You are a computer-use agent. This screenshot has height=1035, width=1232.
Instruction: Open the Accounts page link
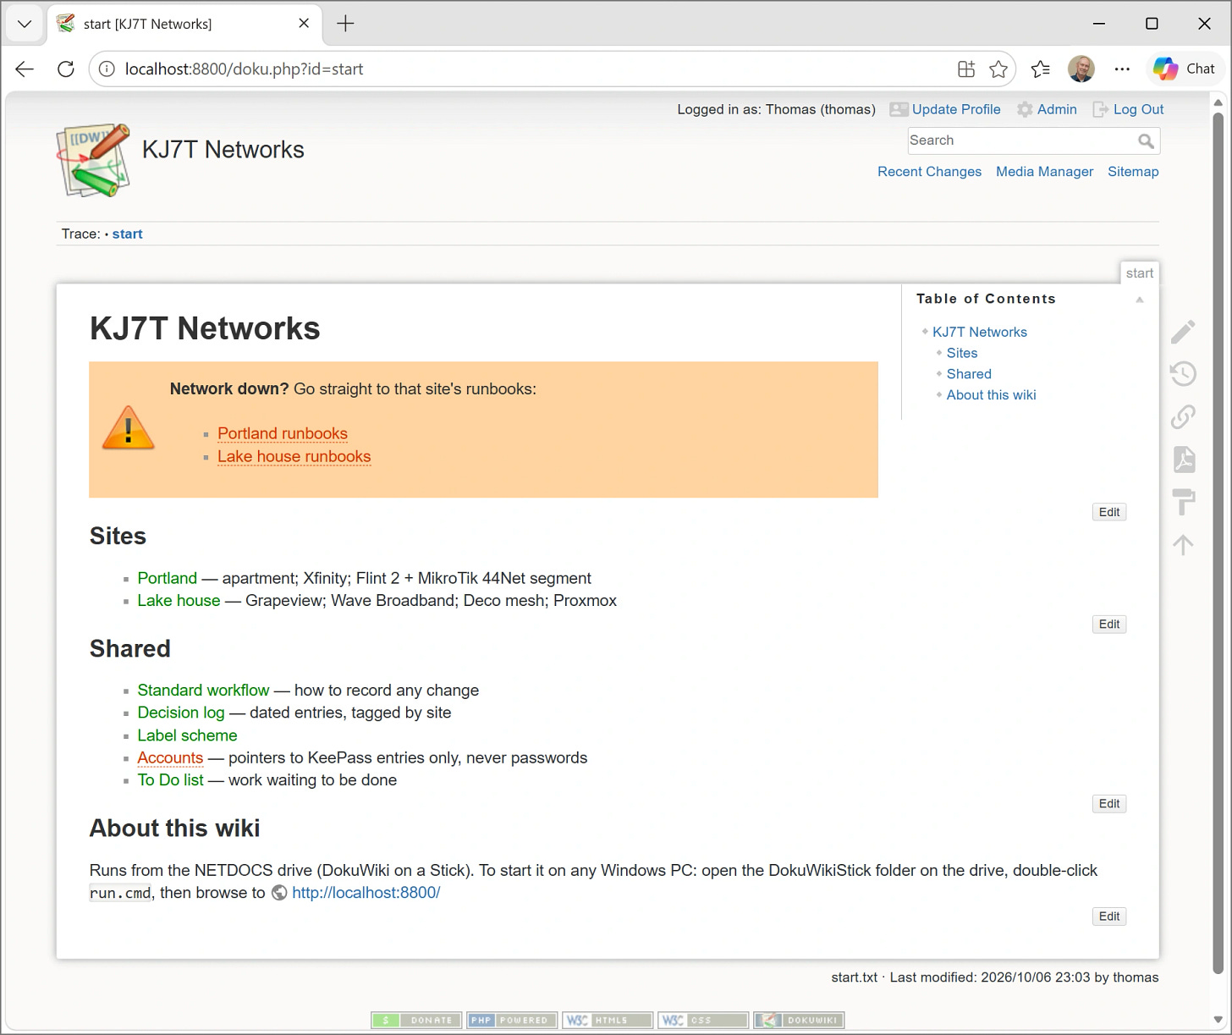[x=170, y=757]
